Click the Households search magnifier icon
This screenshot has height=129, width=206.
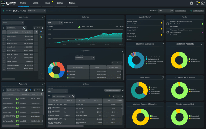[24, 28]
